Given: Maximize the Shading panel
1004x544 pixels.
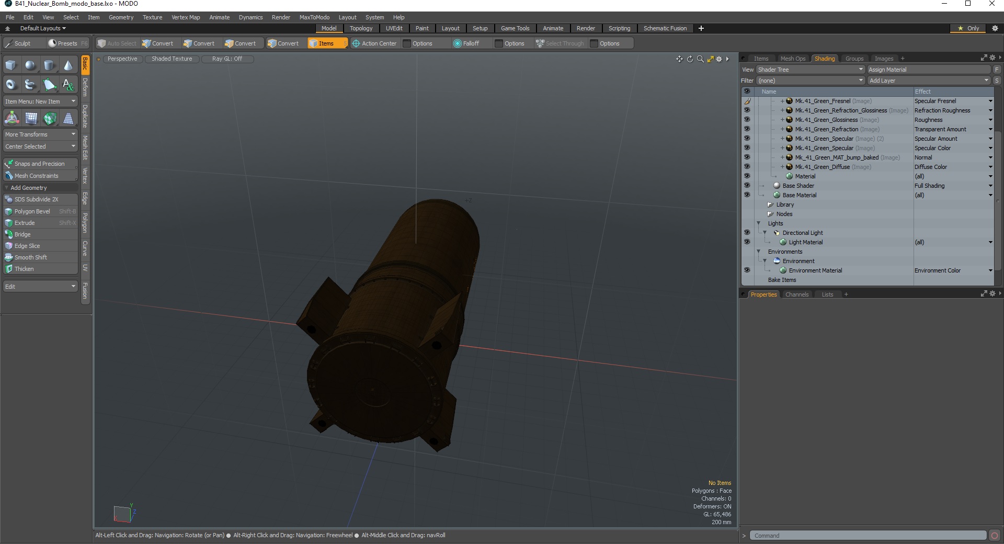Looking at the screenshot, I should (984, 58).
